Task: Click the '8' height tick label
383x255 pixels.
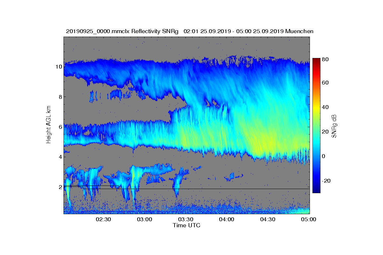Action: (x=60, y=97)
